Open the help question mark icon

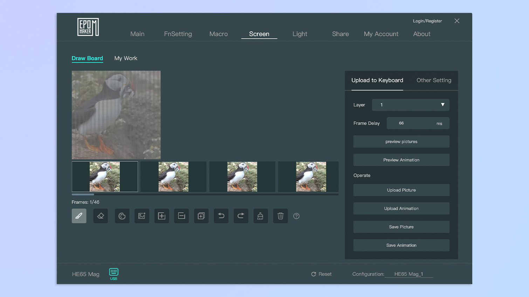coord(296,216)
